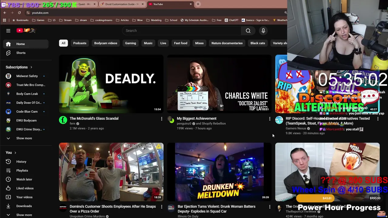Click the YouTube logo
Image resolution: width=388 pixels, height=218 pixels.
[x=26, y=30]
